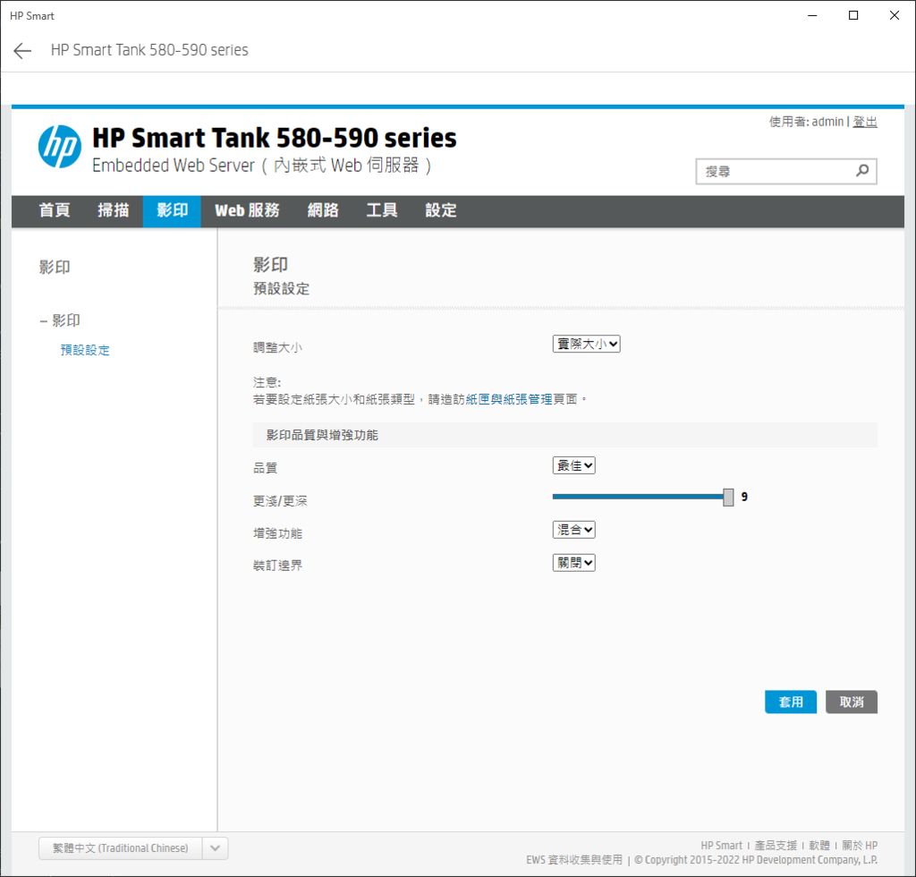Switch to the 網路 tab
Image resolution: width=916 pixels, height=877 pixels.
coord(323,210)
